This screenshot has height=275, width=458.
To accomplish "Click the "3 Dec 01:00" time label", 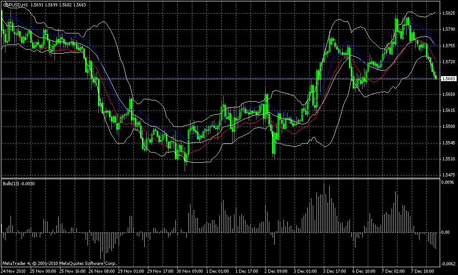I will 305,271.
